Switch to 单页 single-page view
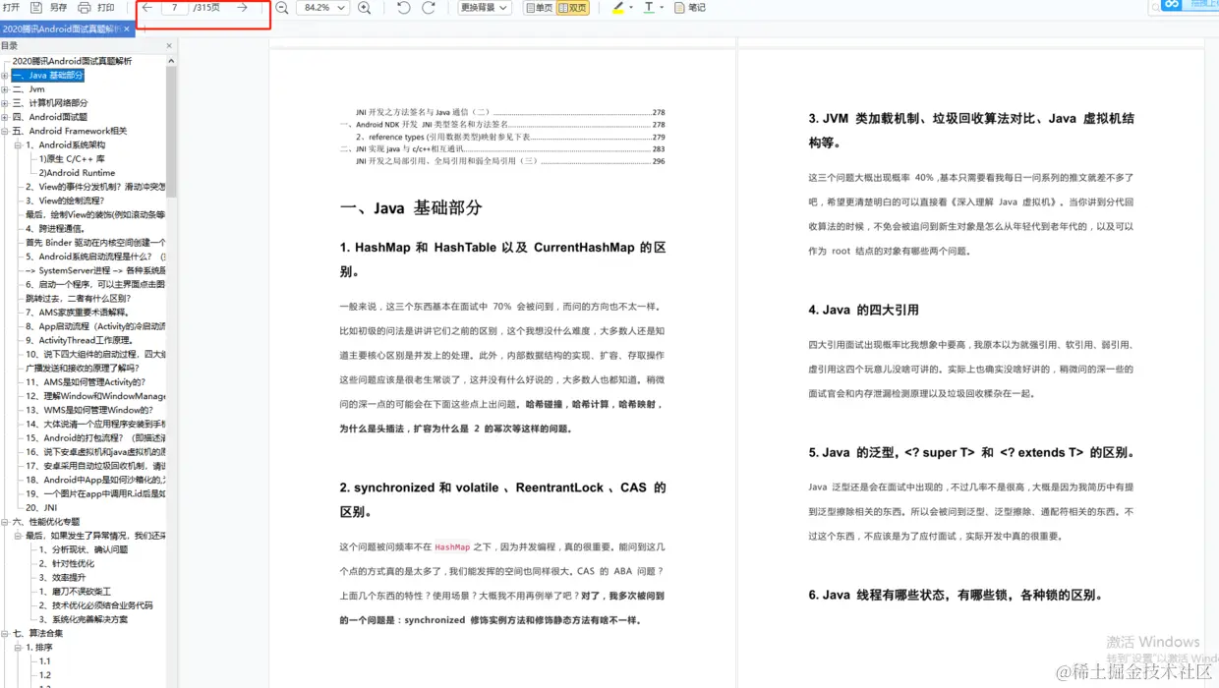 pyautogui.click(x=539, y=8)
